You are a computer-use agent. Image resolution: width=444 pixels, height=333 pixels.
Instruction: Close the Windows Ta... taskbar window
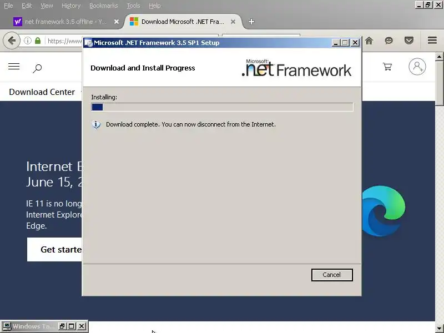(82, 326)
